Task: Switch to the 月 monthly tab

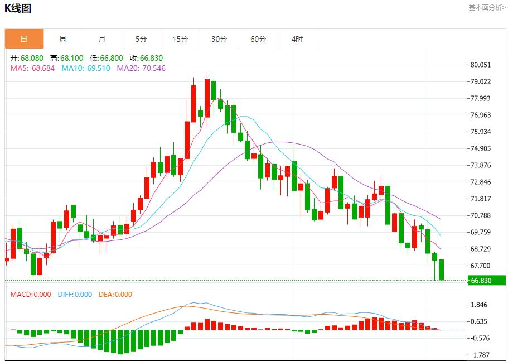Action: [103, 39]
